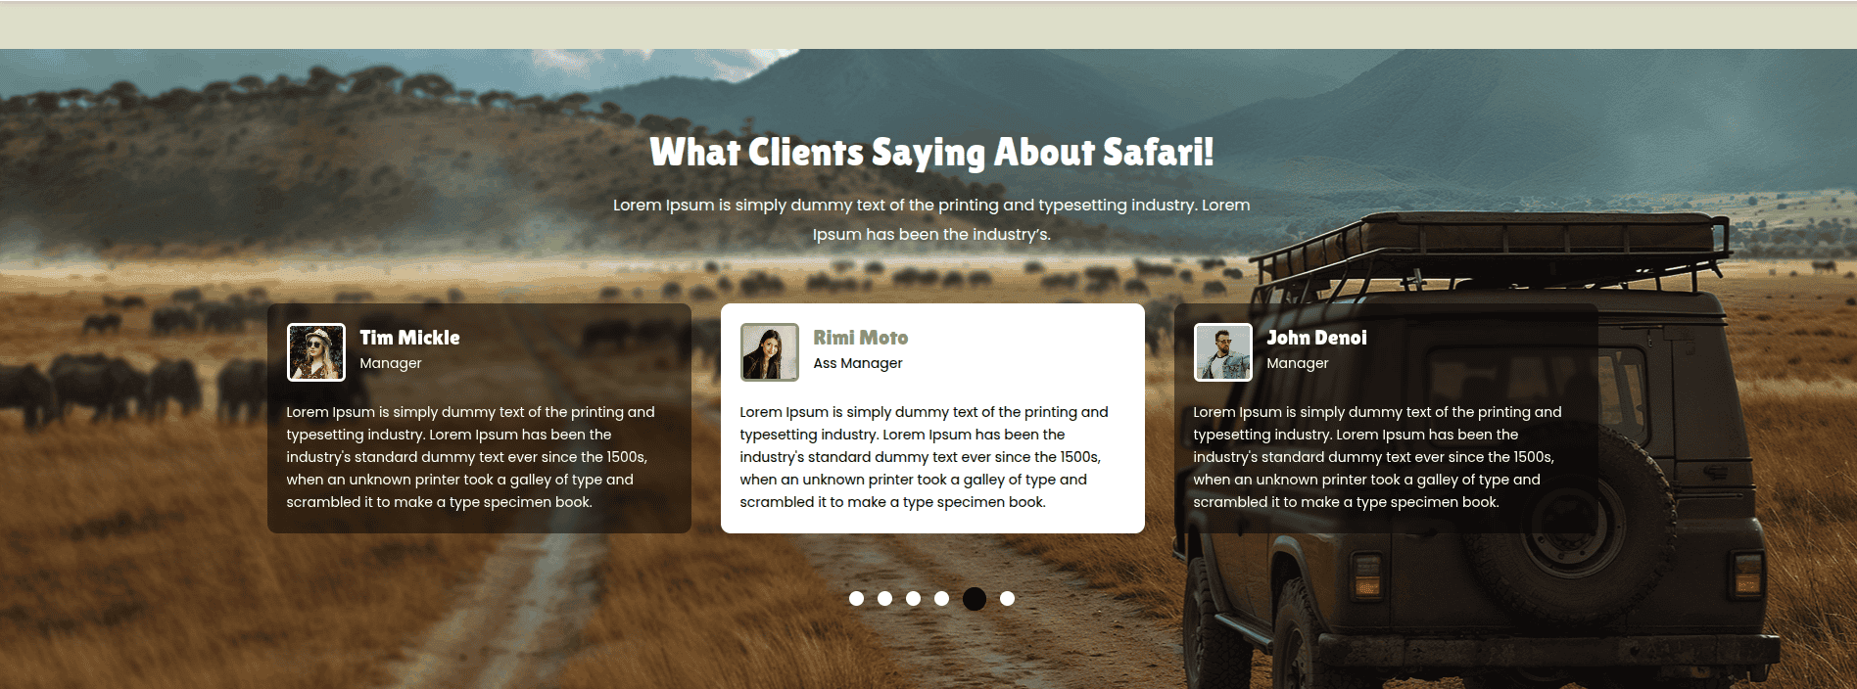The image size is (1857, 689).
Task: Click the Rimi Moto name heading
Action: (x=861, y=338)
